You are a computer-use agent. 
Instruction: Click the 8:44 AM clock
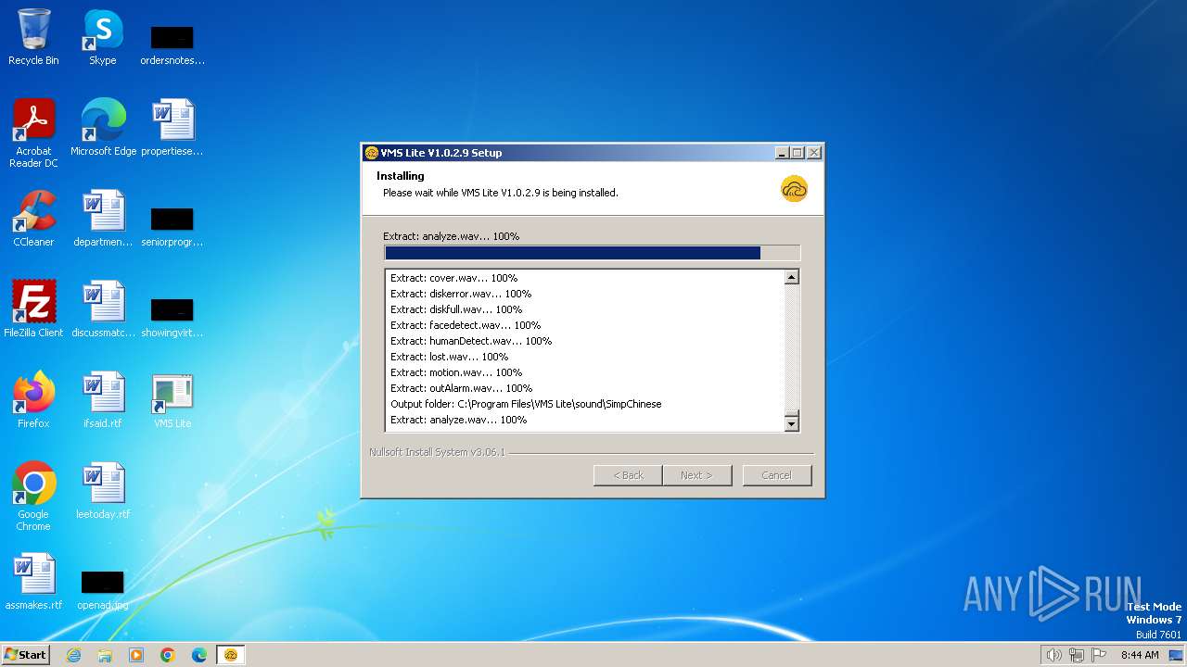pyautogui.click(x=1140, y=655)
